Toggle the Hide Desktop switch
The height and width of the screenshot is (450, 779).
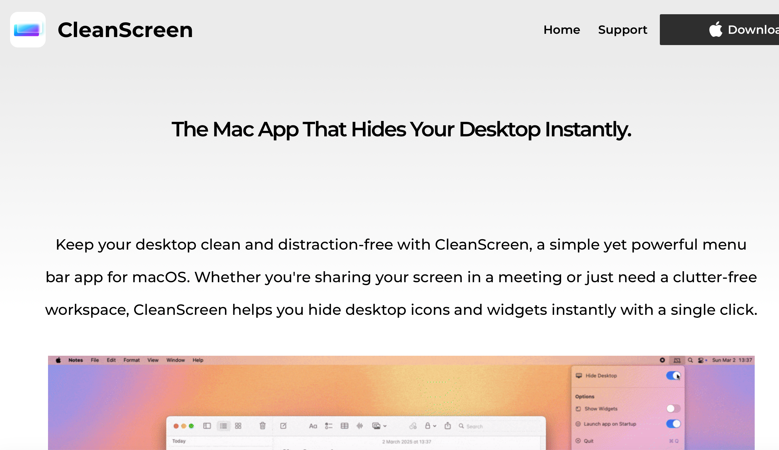[x=673, y=376]
